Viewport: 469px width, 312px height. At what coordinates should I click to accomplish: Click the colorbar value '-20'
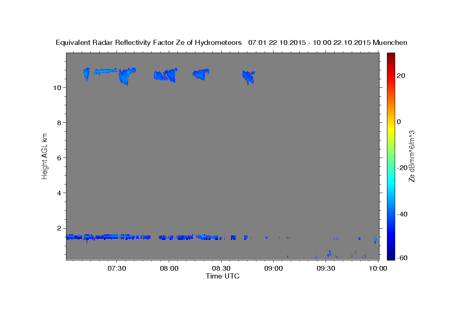tap(402, 168)
